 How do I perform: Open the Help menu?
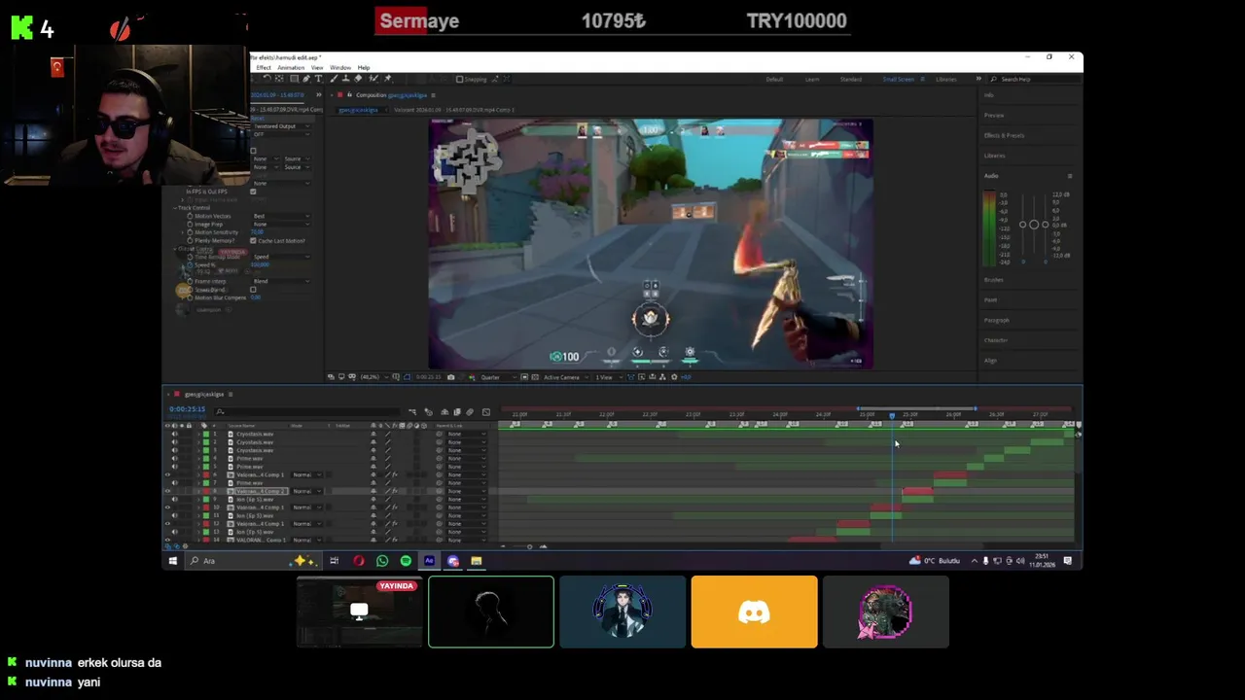click(364, 68)
